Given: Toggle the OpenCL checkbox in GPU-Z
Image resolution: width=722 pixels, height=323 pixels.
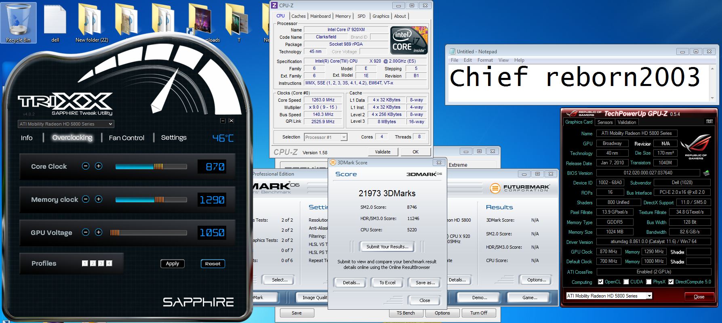Looking at the screenshot, I should tap(600, 282).
